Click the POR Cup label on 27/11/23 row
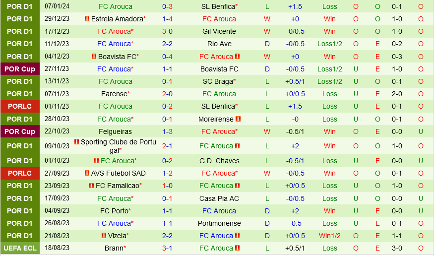 tap(20, 69)
